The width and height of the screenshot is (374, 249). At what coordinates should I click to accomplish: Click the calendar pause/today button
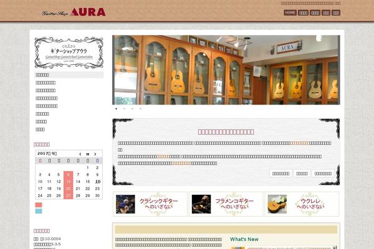(87, 154)
